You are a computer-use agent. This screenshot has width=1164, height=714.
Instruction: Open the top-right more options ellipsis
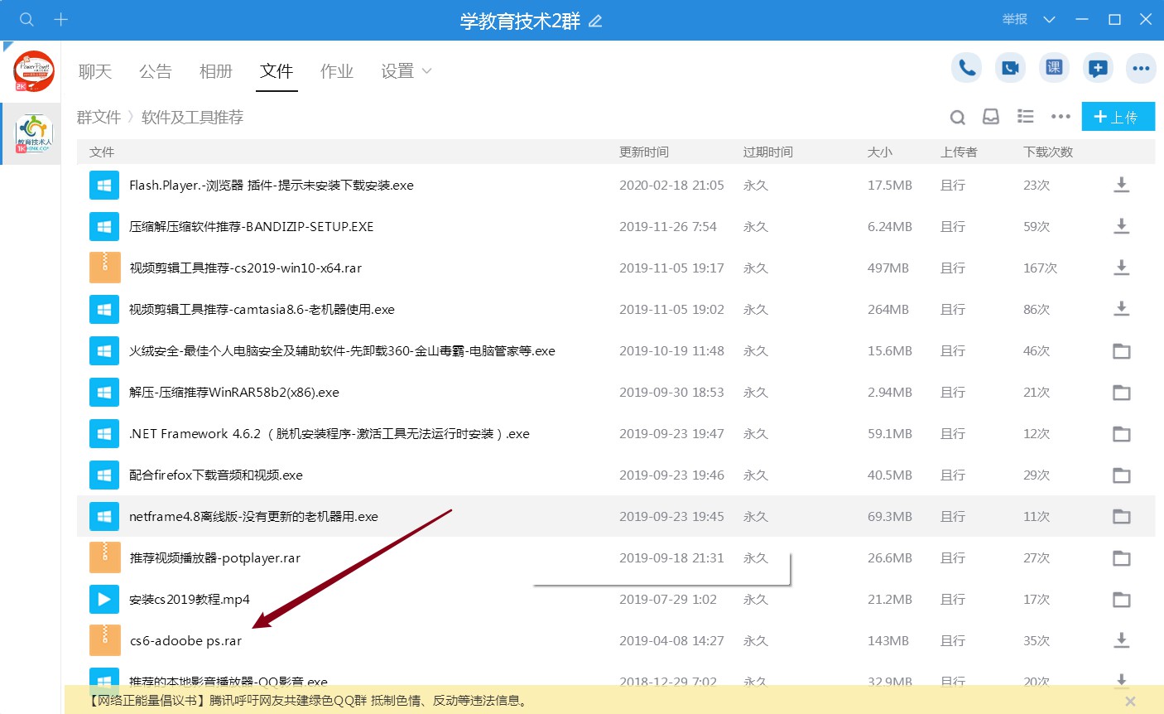(1141, 68)
